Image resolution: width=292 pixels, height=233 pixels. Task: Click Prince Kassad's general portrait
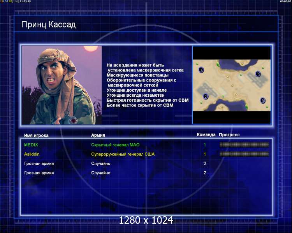62,85
